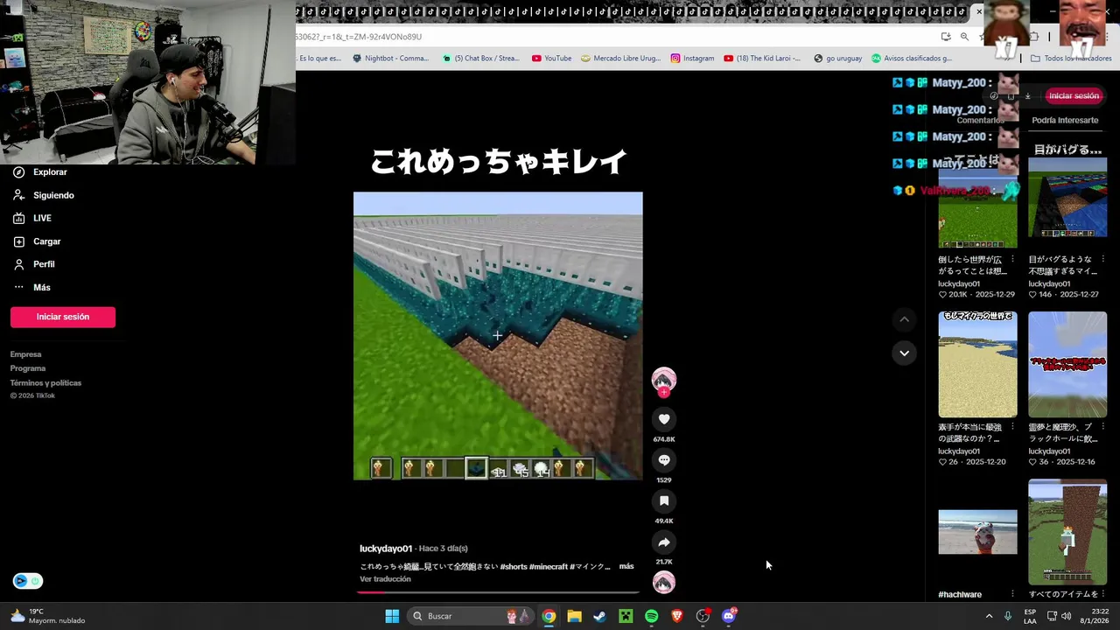Screen dimensions: 1120x630
Task: Switch to the Podría interesarte tab
Action: tap(1065, 120)
